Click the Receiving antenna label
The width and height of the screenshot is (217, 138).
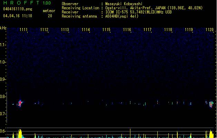(x=79, y=16)
